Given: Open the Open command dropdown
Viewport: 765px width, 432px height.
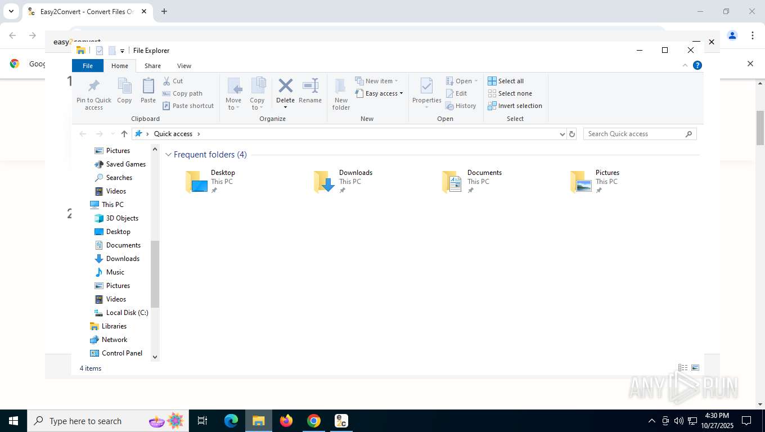Looking at the screenshot, I should [462, 81].
